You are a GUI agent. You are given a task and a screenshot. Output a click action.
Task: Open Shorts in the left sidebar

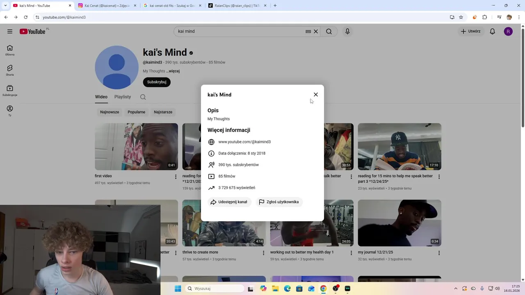[x=10, y=70]
